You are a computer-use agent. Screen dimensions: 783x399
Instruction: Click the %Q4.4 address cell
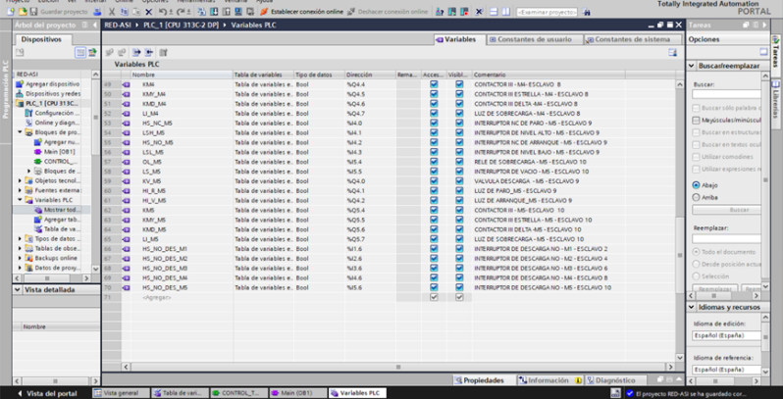pyautogui.click(x=370, y=84)
